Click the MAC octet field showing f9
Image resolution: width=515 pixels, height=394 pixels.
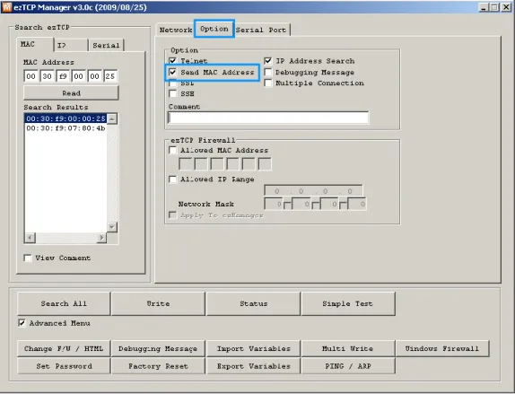(63, 76)
